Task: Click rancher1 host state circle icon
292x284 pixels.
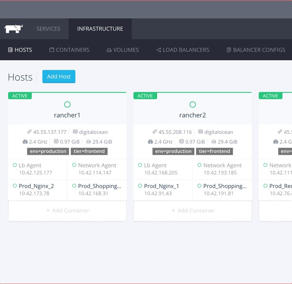Action: [67, 105]
